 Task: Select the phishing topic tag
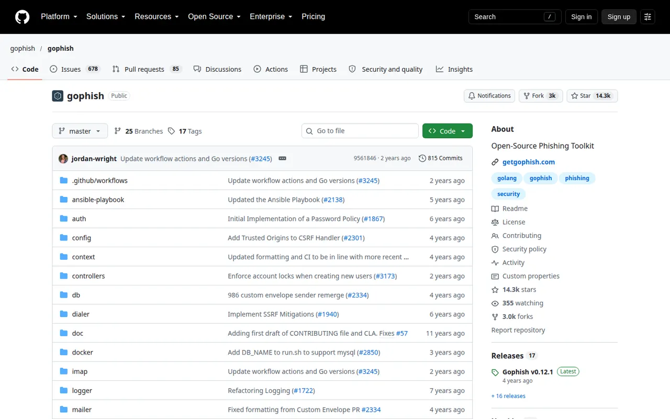coord(577,178)
